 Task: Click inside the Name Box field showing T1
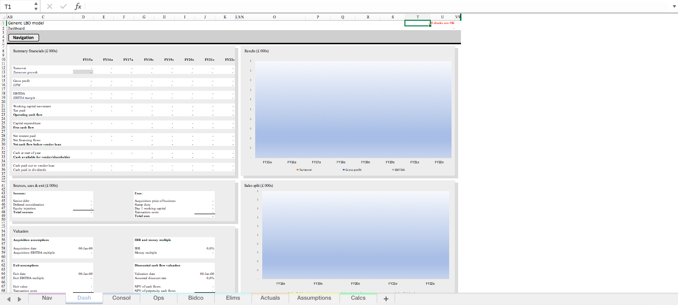click(16, 6)
